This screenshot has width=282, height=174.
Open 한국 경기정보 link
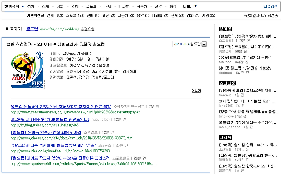pyautogui.click(x=125, y=71)
